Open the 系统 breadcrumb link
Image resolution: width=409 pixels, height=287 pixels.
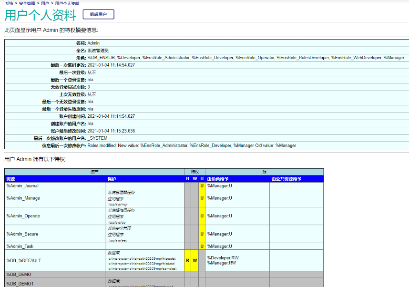point(9,3)
